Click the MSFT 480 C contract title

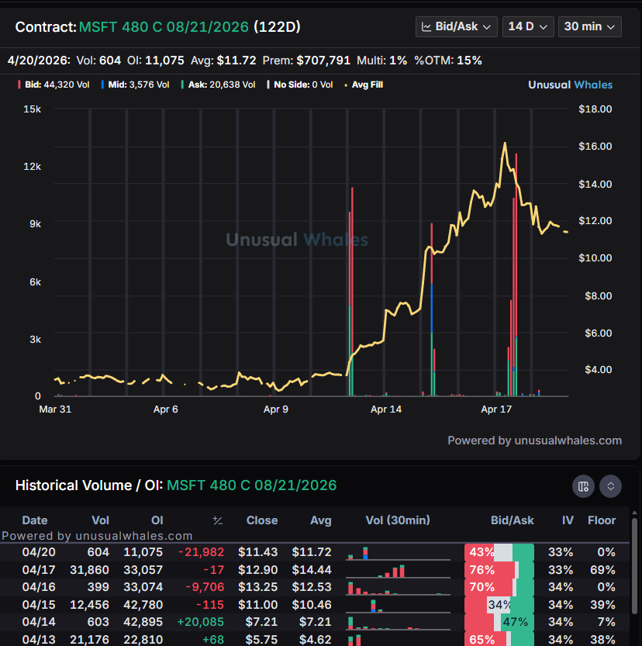[164, 27]
